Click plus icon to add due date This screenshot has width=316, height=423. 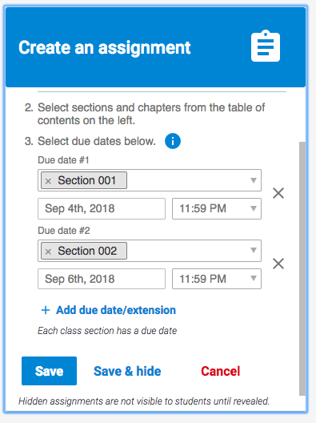(x=46, y=310)
